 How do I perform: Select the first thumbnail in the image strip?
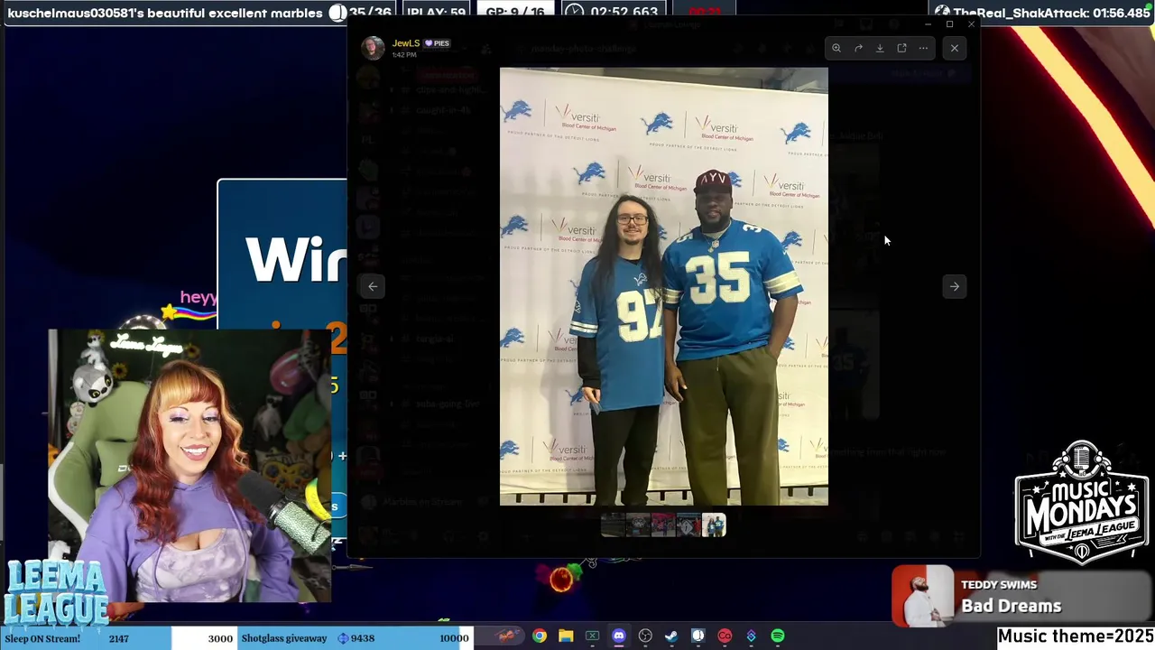pyautogui.click(x=613, y=525)
